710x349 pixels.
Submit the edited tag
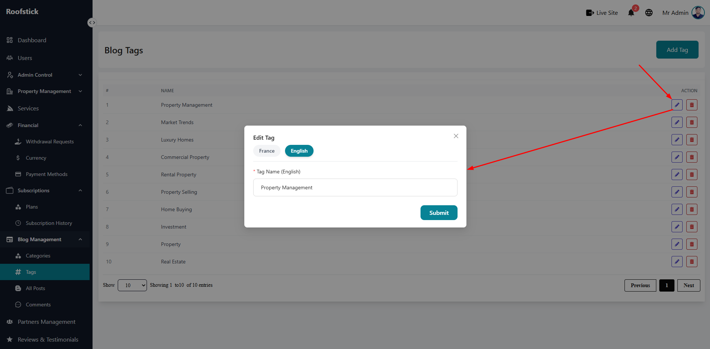tap(439, 213)
